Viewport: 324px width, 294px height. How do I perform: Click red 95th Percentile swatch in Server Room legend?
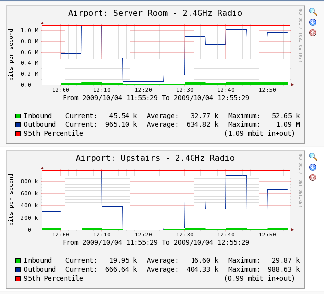click(x=18, y=134)
